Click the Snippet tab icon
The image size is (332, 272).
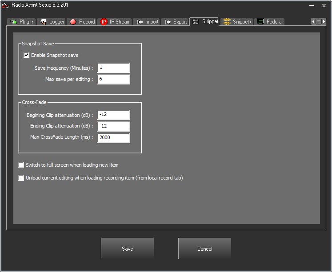pos(196,21)
